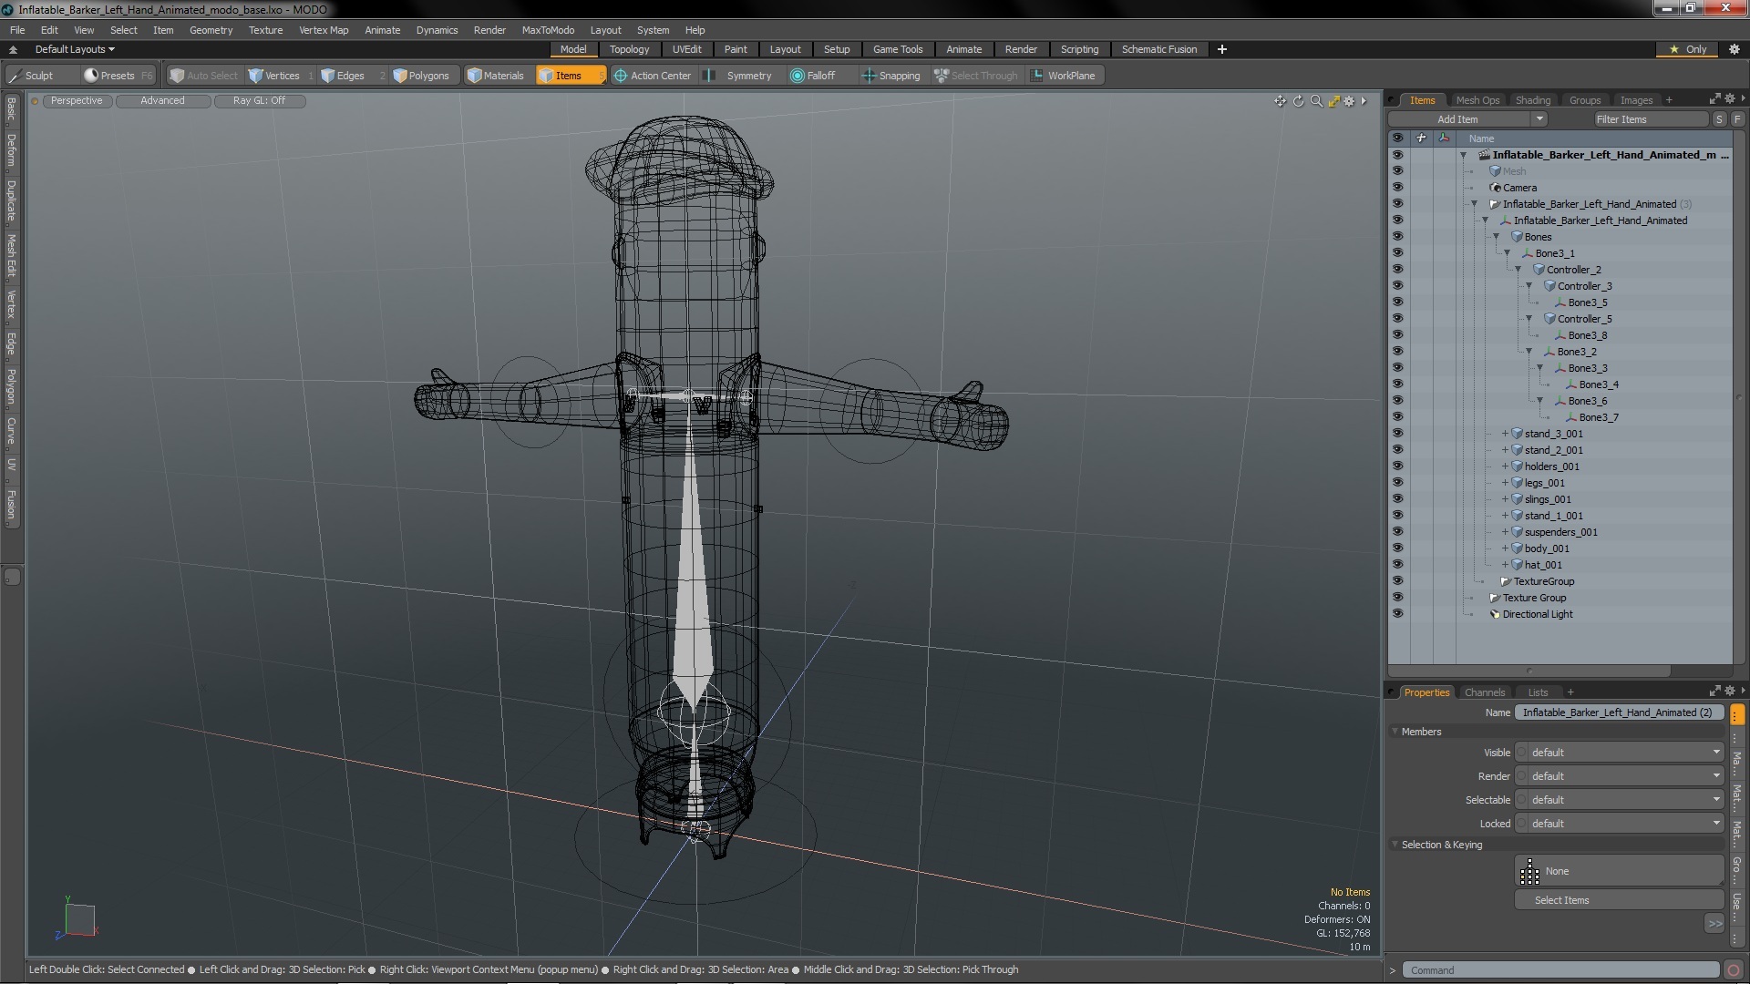1750x984 pixels.
Task: Click the Perspective view button
Action: tap(77, 101)
